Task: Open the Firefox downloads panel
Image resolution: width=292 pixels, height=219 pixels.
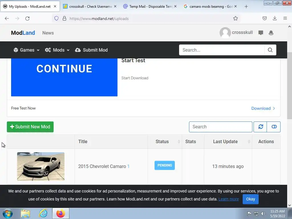Action: tap(275, 18)
